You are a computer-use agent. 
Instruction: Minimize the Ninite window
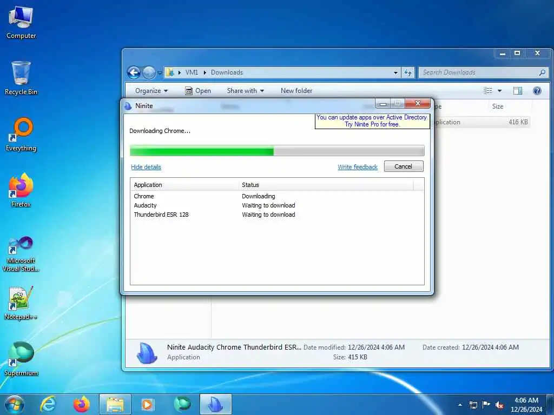382,104
